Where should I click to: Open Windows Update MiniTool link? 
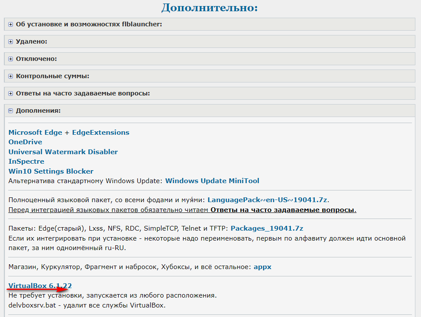pyautogui.click(x=212, y=181)
